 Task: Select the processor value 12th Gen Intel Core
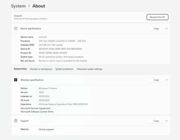point(62,41)
